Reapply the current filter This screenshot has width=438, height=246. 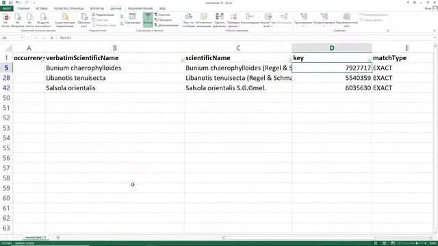[163, 20]
